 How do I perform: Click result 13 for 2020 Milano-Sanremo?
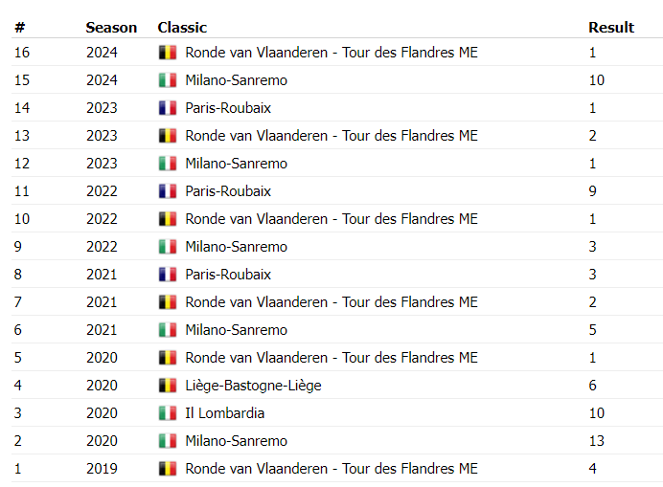[596, 441]
